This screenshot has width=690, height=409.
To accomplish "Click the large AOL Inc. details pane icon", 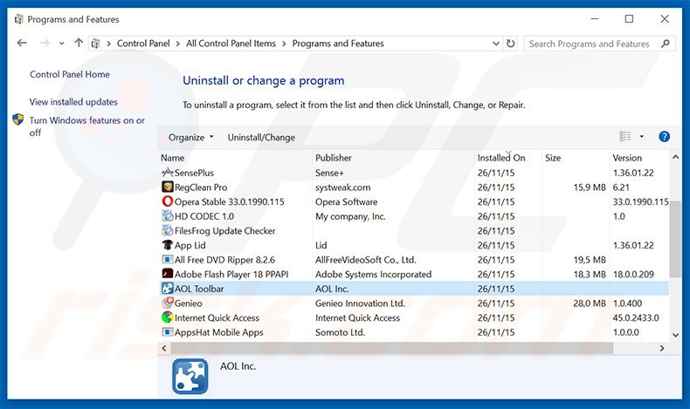I will [190, 377].
